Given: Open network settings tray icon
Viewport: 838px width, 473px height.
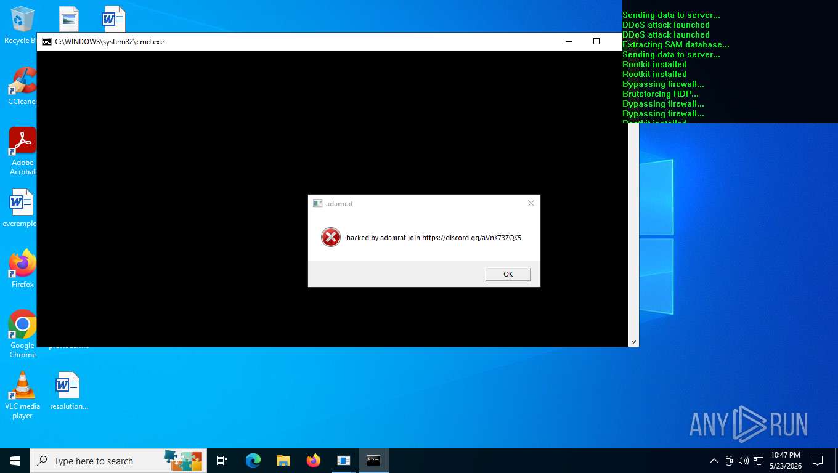Looking at the screenshot, I should click(x=759, y=461).
